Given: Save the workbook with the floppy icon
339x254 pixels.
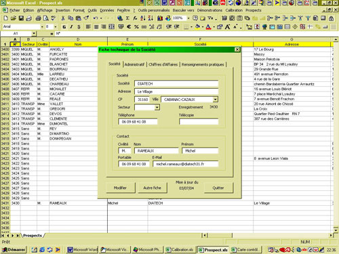Looking at the screenshot, I should click(21, 18).
